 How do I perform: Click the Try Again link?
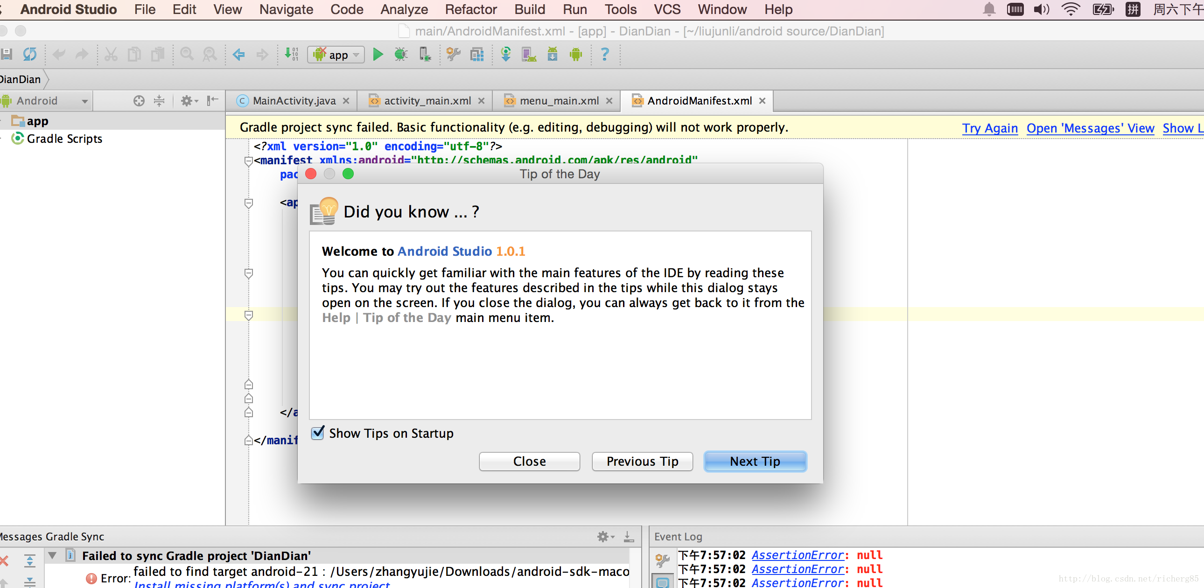click(990, 128)
